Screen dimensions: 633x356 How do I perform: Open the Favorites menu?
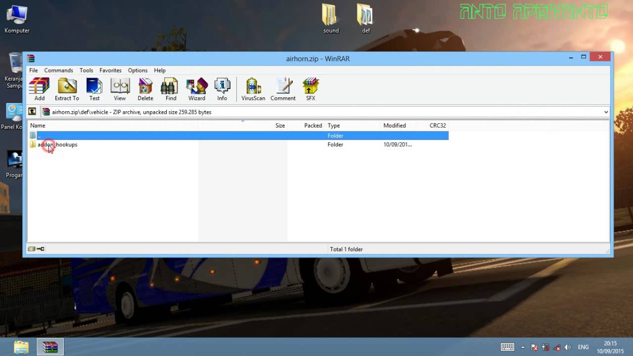pyautogui.click(x=110, y=70)
